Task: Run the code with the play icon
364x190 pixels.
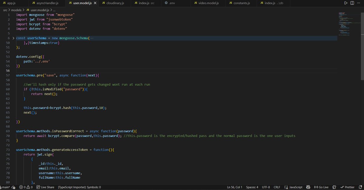Action: pos(346,3)
